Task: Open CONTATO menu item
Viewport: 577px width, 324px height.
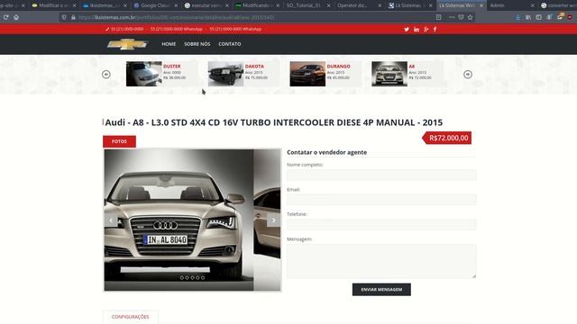Action: pyautogui.click(x=230, y=44)
